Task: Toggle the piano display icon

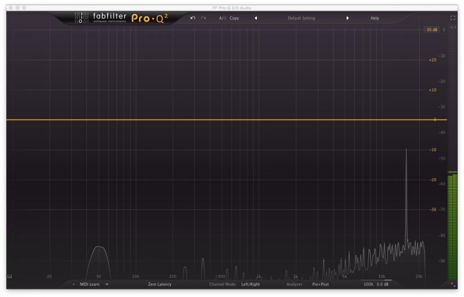Action: pyautogui.click(x=10, y=276)
